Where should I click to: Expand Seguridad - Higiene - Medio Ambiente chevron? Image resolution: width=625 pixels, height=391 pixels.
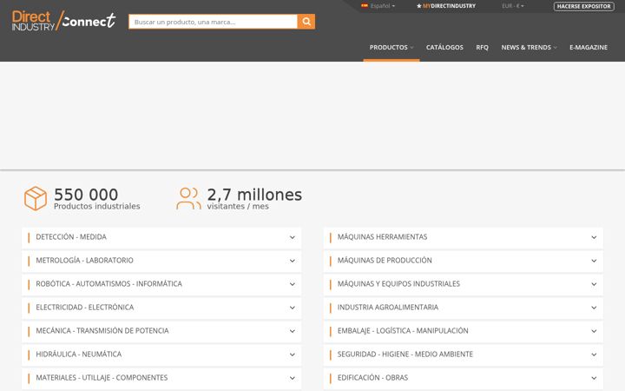(594, 355)
